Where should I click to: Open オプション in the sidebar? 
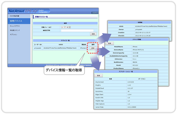(13, 35)
